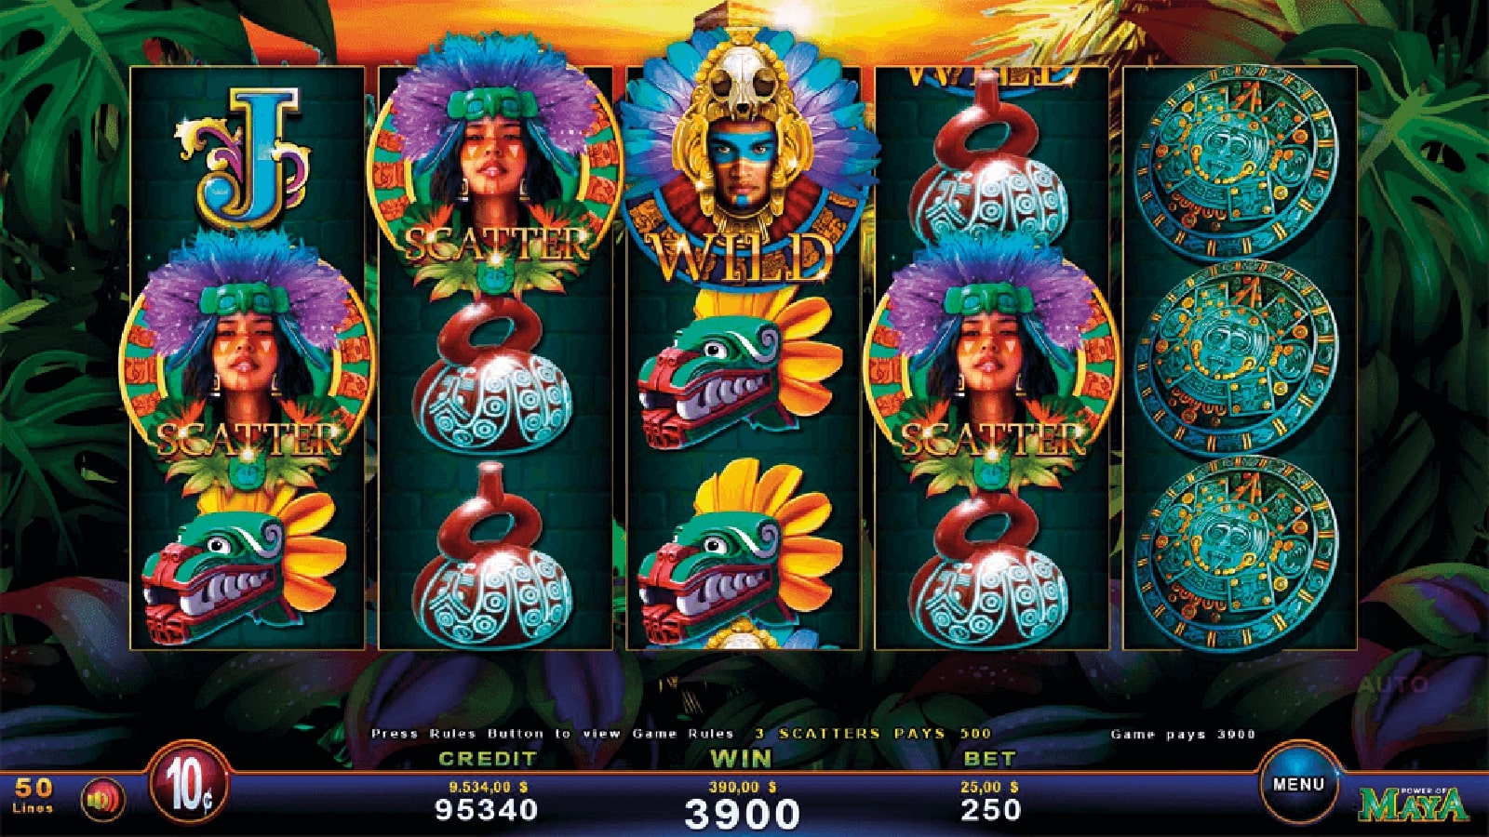The height and width of the screenshot is (837, 1489).
Task: Click the 50 Lines indicator
Action: point(34,794)
